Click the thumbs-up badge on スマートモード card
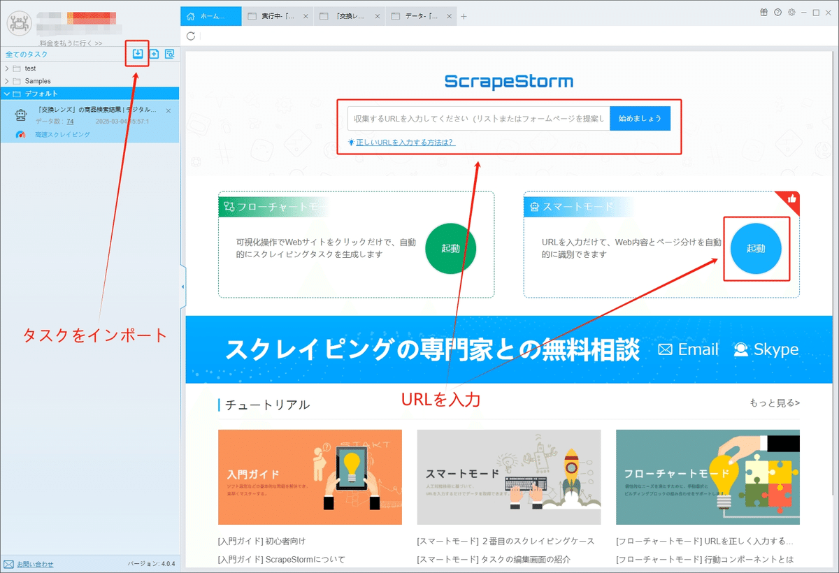839x573 pixels. [x=791, y=199]
